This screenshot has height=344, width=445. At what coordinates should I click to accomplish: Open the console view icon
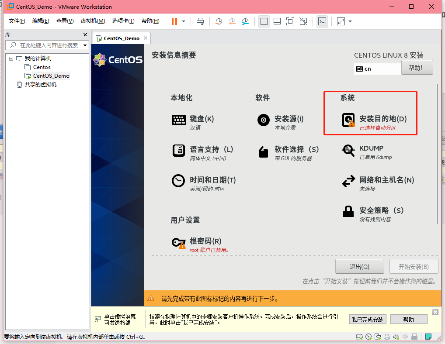click(x=322, y=21)
